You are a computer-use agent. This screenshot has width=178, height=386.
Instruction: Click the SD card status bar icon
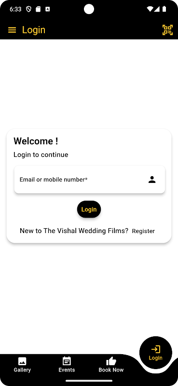tap(38, 9)
